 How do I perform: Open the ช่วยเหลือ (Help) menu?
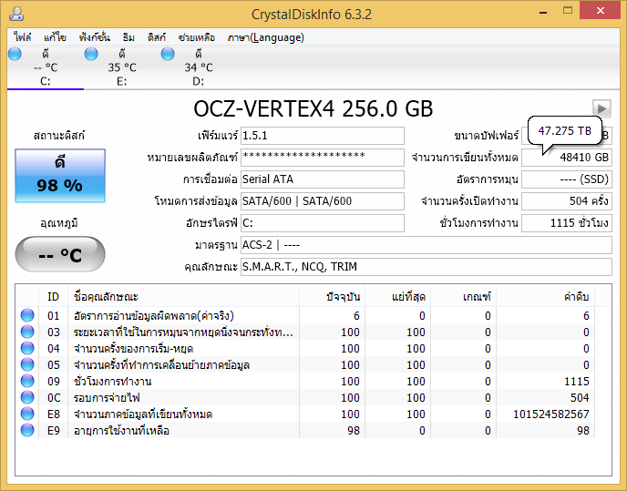click(196, 37)
